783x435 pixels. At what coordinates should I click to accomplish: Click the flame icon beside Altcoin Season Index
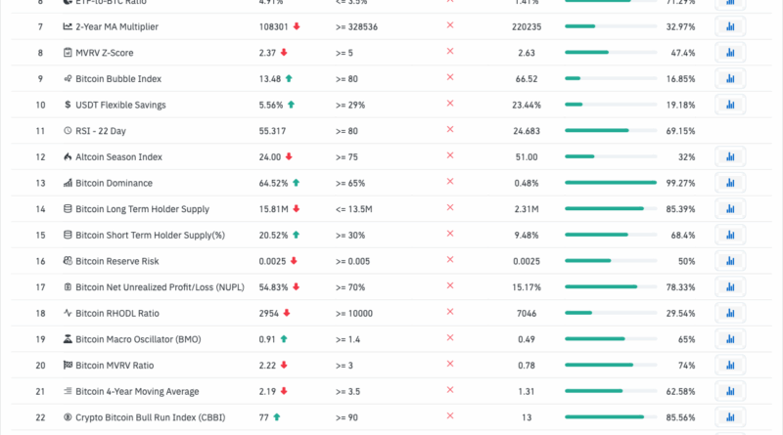[67, 156]
